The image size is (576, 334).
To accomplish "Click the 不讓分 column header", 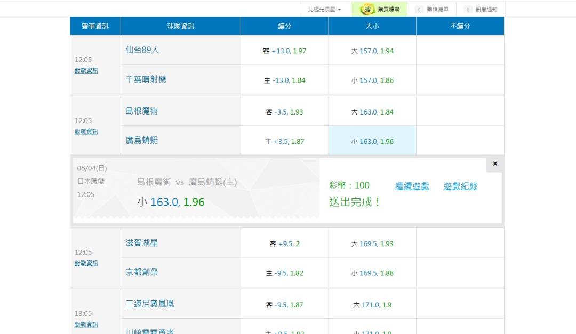I will (460, 26).
